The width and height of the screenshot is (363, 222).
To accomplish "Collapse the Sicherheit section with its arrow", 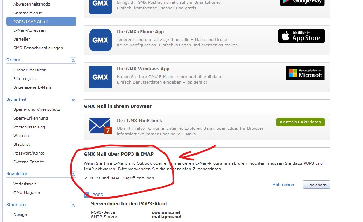I will click(x=73, y=100).
